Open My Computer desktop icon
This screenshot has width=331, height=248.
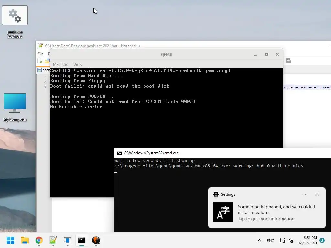15,108
